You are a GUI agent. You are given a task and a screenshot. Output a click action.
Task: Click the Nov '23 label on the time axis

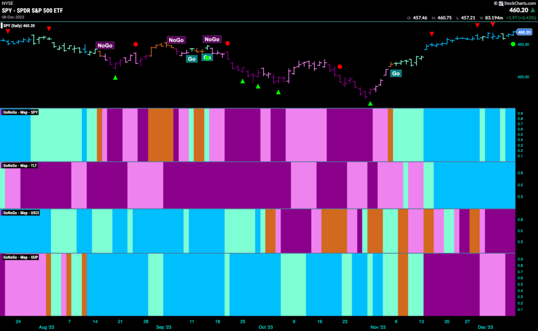(x=378, y=327)
